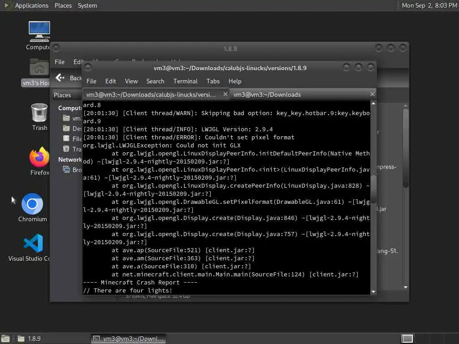Close the ~/Downloads terminal tab

click(372, 94)
